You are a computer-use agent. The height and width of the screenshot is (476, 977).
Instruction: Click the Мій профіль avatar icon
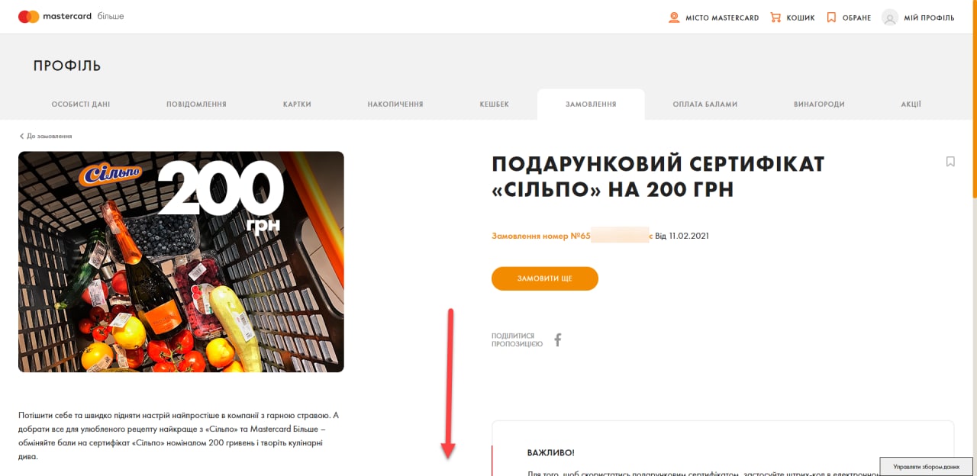click(x=889, y=17)
